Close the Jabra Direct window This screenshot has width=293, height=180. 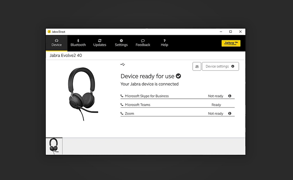pyautogui.click(x=240, y=32)
